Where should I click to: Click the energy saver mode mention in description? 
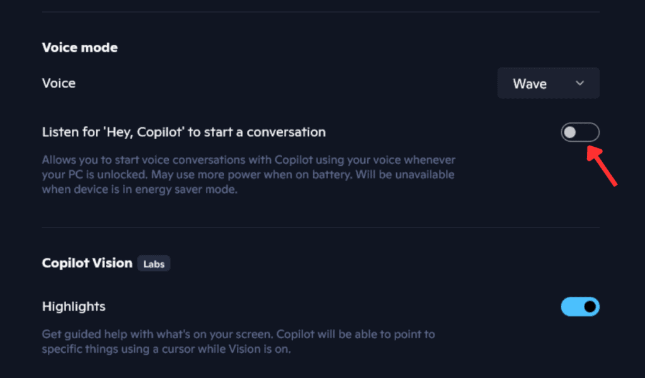click(189, 188)
